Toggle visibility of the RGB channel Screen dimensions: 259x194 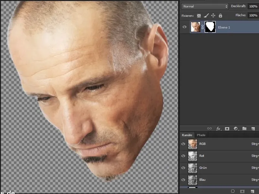[x=183, y=144]
